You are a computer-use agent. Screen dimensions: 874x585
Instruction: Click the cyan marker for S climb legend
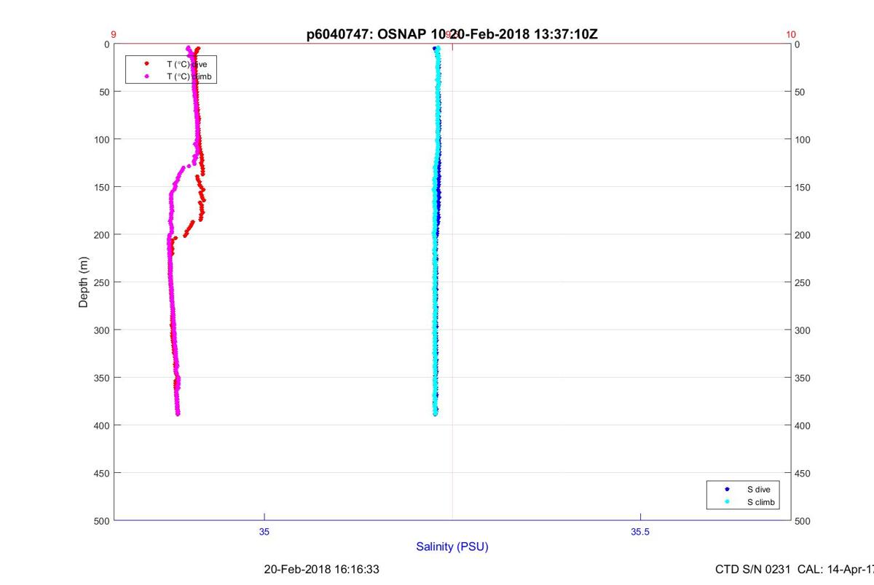(x=728, y=502)
